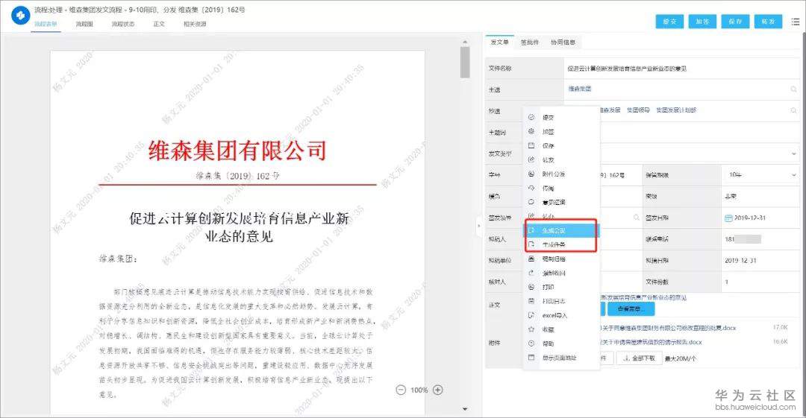The height and width of the screenshot is (418, 806).
Task: Click the icon beside 打印日志 in menu
Action: point(531,301)
